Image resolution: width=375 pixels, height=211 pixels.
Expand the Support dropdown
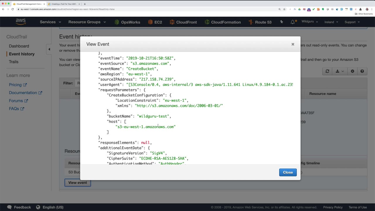pyautogui.click(x=352, y=22)
